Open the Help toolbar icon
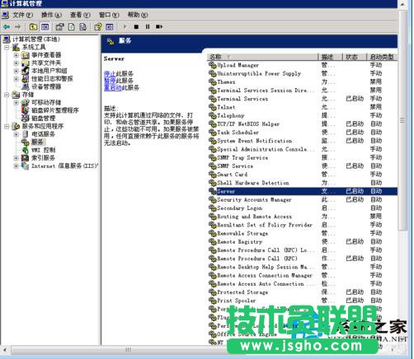414x359 pixels. coord(98,27)
